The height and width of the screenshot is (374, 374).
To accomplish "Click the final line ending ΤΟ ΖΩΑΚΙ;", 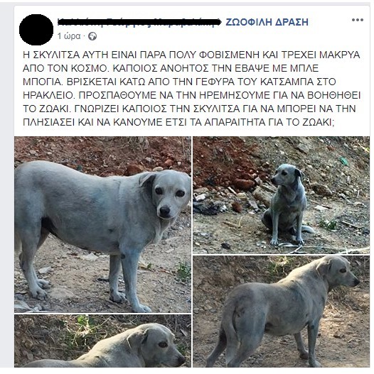I will coord(178,122).
